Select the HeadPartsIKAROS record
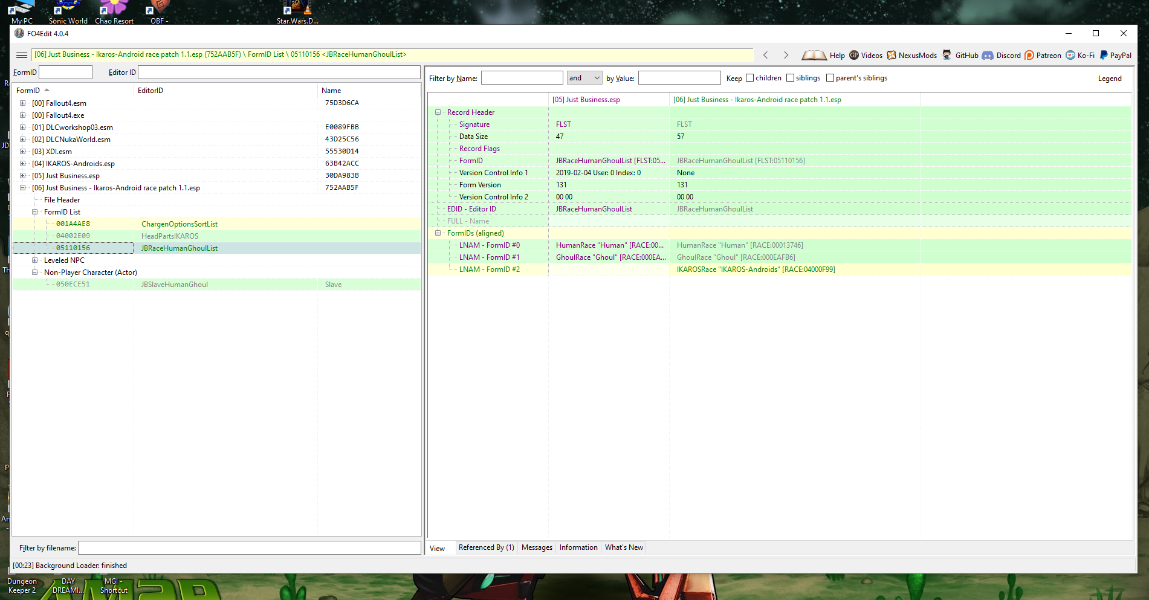The width and height of the screenshot is (1149, 600). [216, 236]
